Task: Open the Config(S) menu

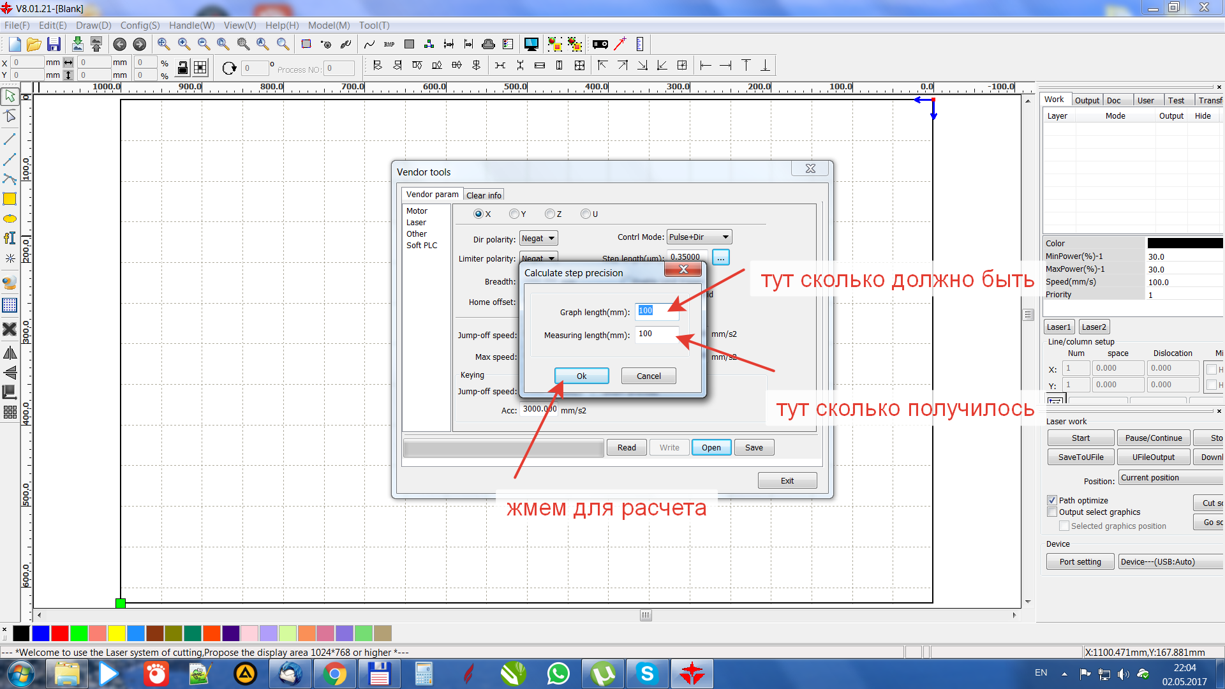Action: [140, 26]
